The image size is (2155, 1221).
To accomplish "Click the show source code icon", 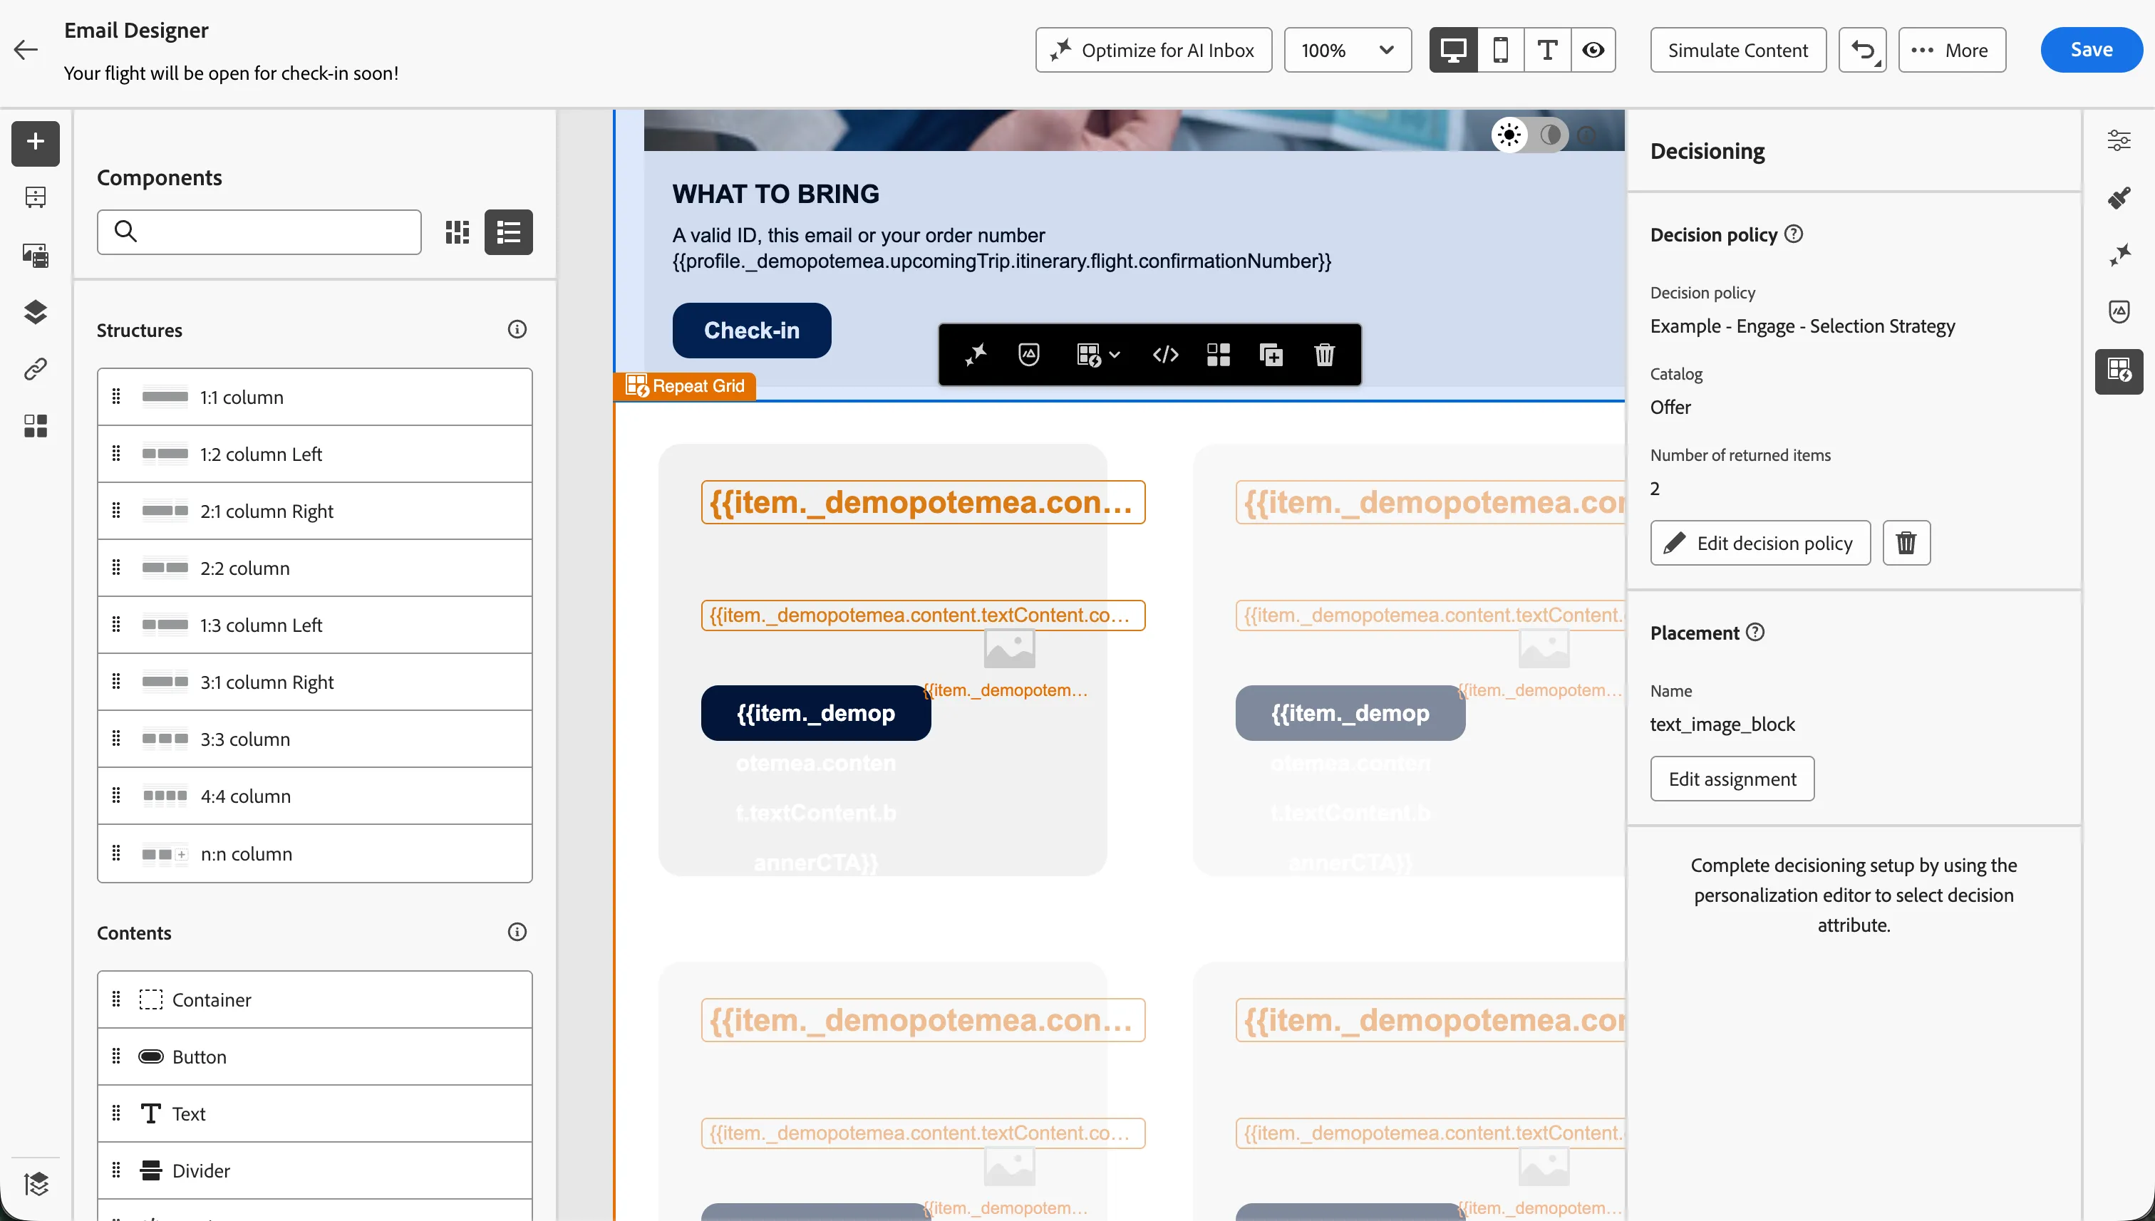I will (1165, 355).
